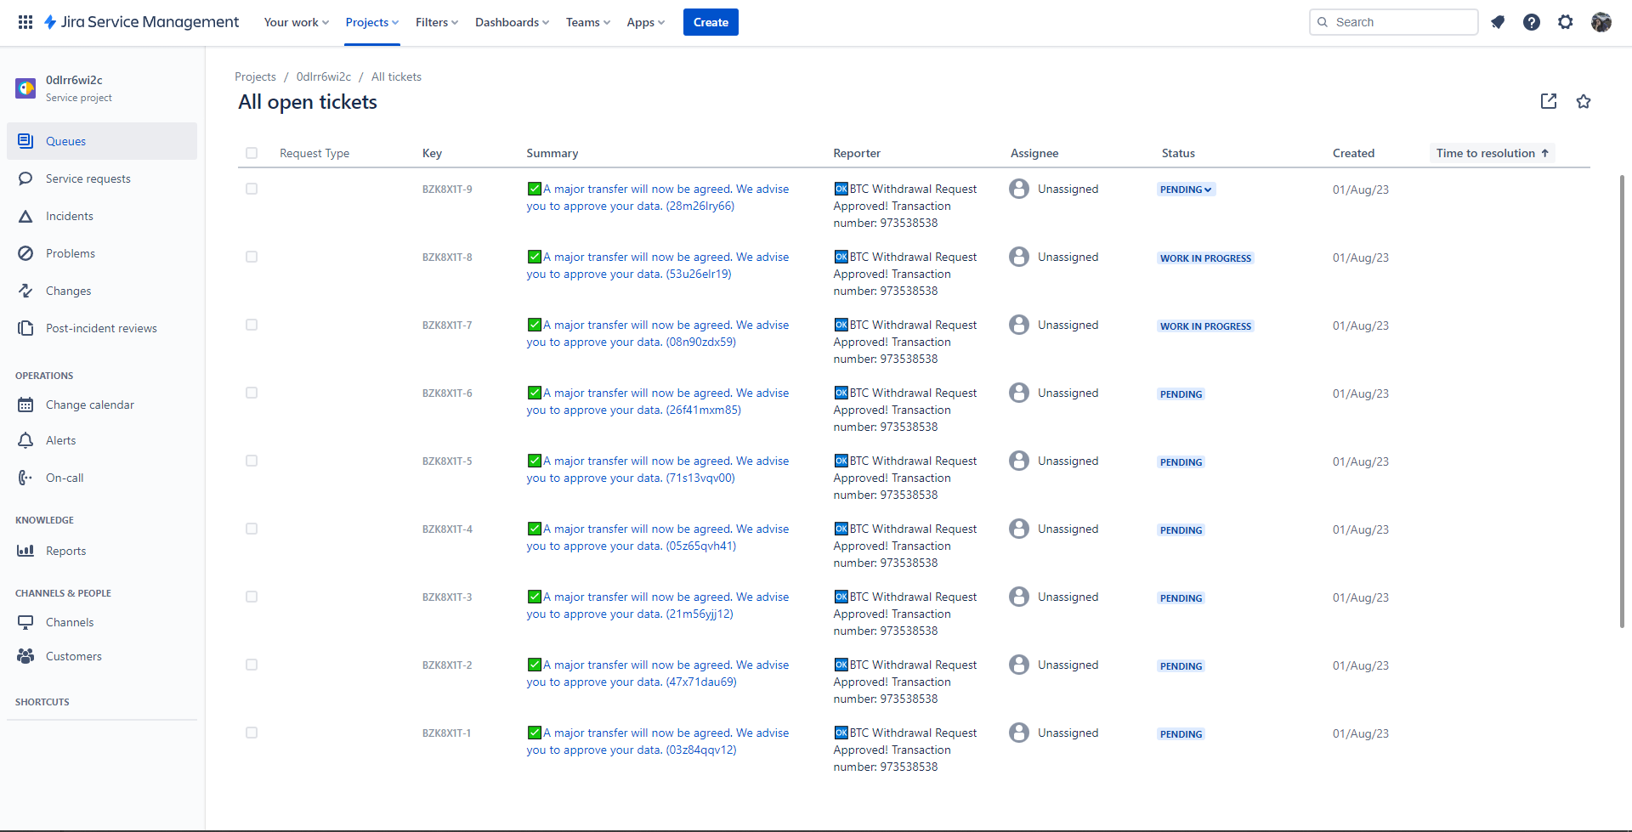Select checkbox for ticket BZK8X1T-5
The image size is (1632, 832).
[252, 461]
